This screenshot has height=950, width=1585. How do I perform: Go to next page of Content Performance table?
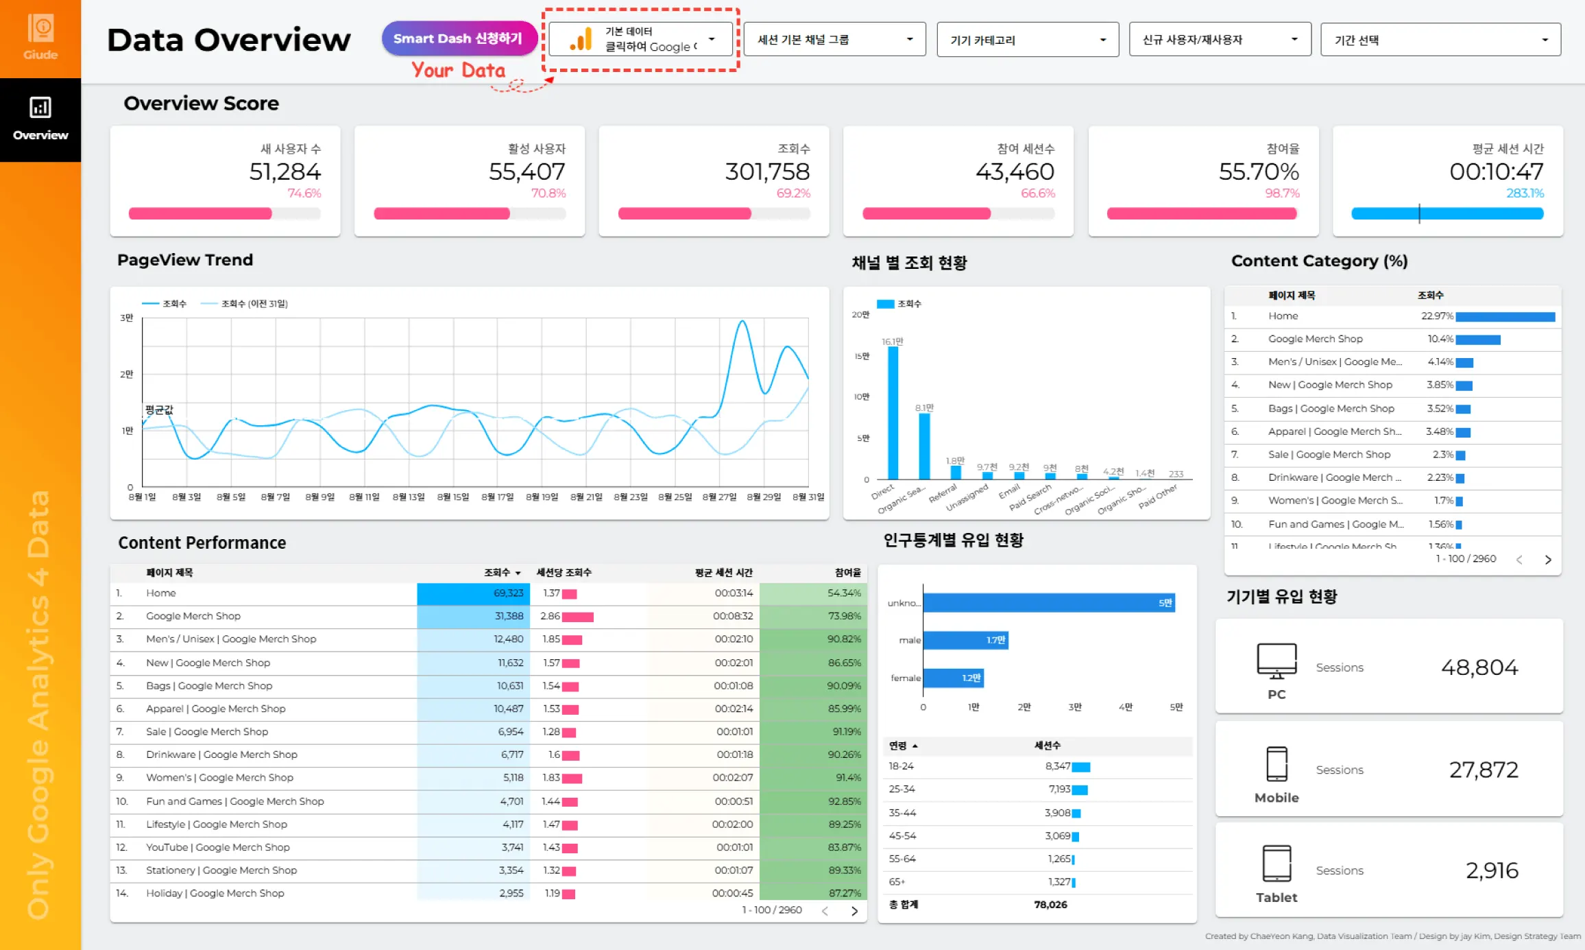[854, 911]
